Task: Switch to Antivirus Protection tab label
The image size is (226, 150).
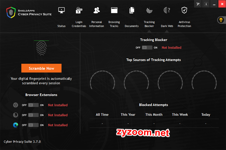Action: pos(184,24)
